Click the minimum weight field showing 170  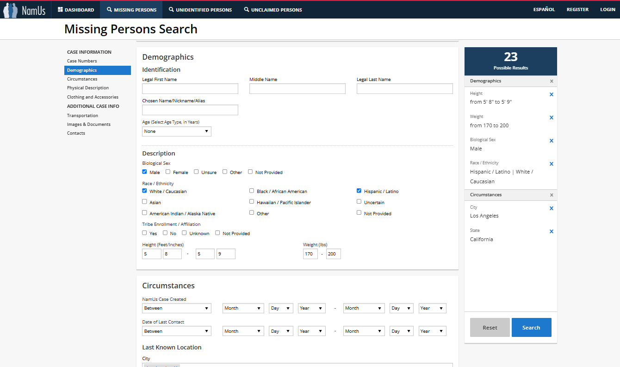[310, 254]
